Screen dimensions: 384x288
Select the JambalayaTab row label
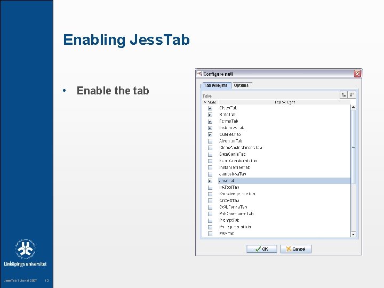(x=233, y=174)
